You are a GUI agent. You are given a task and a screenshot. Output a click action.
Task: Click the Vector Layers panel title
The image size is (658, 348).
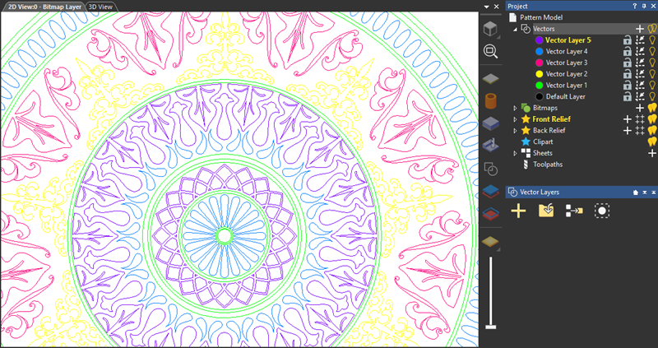coord(540,193)
